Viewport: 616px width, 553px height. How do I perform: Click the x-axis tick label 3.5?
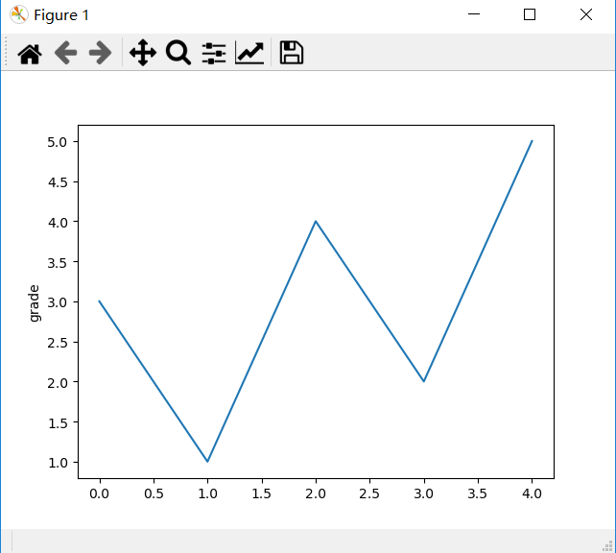477,493
